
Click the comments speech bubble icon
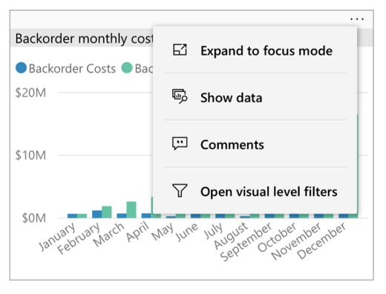(180, 143)
